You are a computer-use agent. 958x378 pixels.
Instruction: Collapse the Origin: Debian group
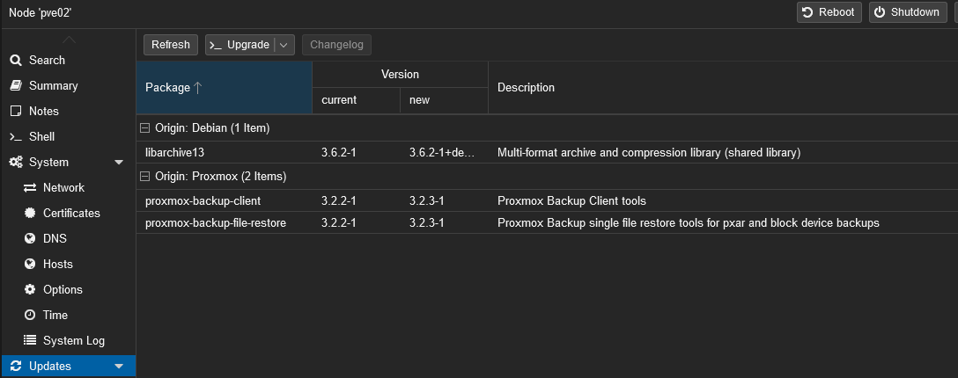pos(145,128)
